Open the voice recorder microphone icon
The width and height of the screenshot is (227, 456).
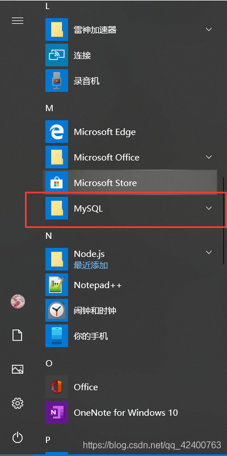57,81
